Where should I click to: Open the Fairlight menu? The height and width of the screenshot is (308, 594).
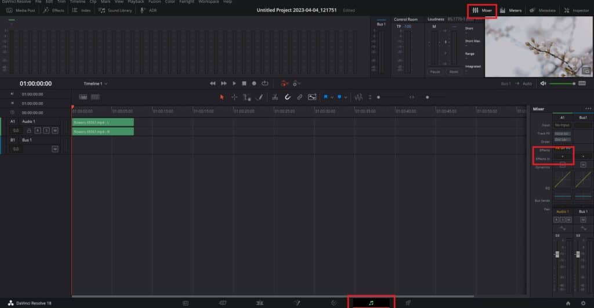[186, 2]
